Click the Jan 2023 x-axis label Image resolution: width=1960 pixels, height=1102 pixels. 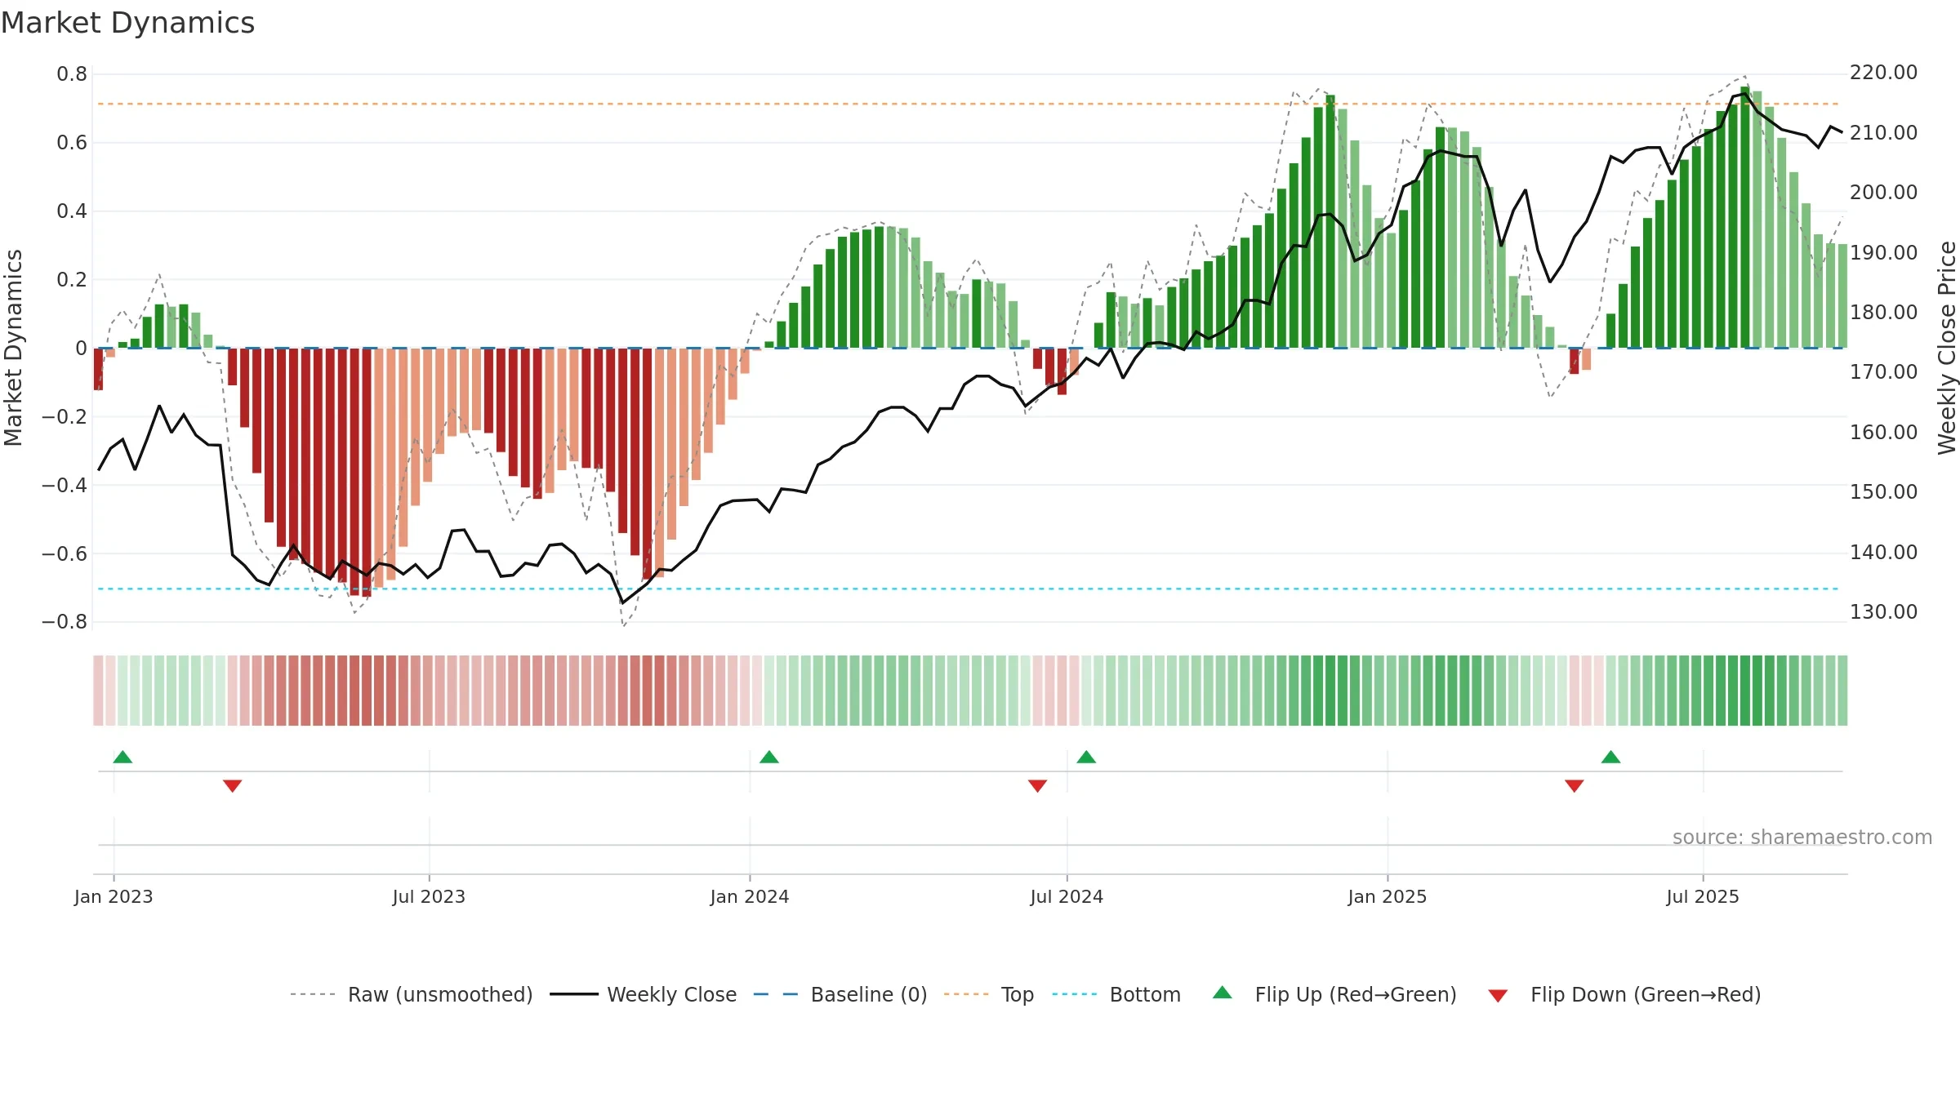114,896
